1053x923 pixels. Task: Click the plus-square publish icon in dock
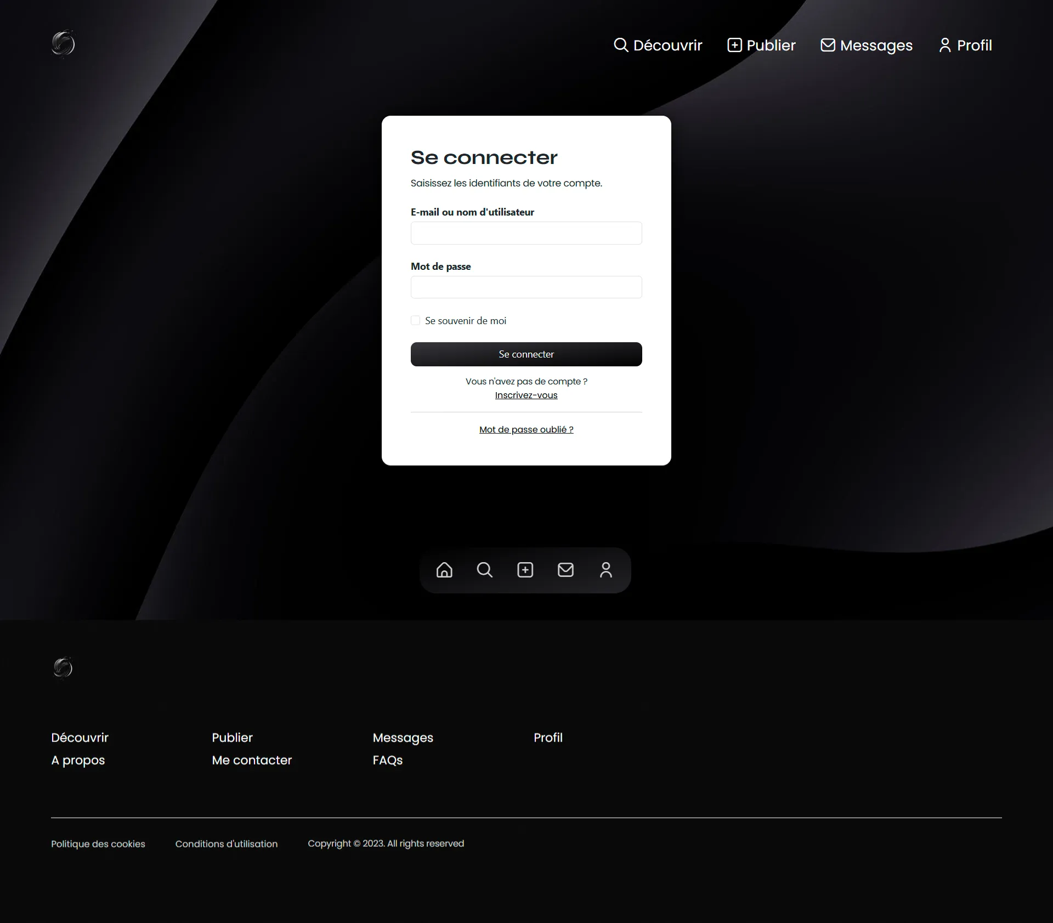(x=525, y=570)
